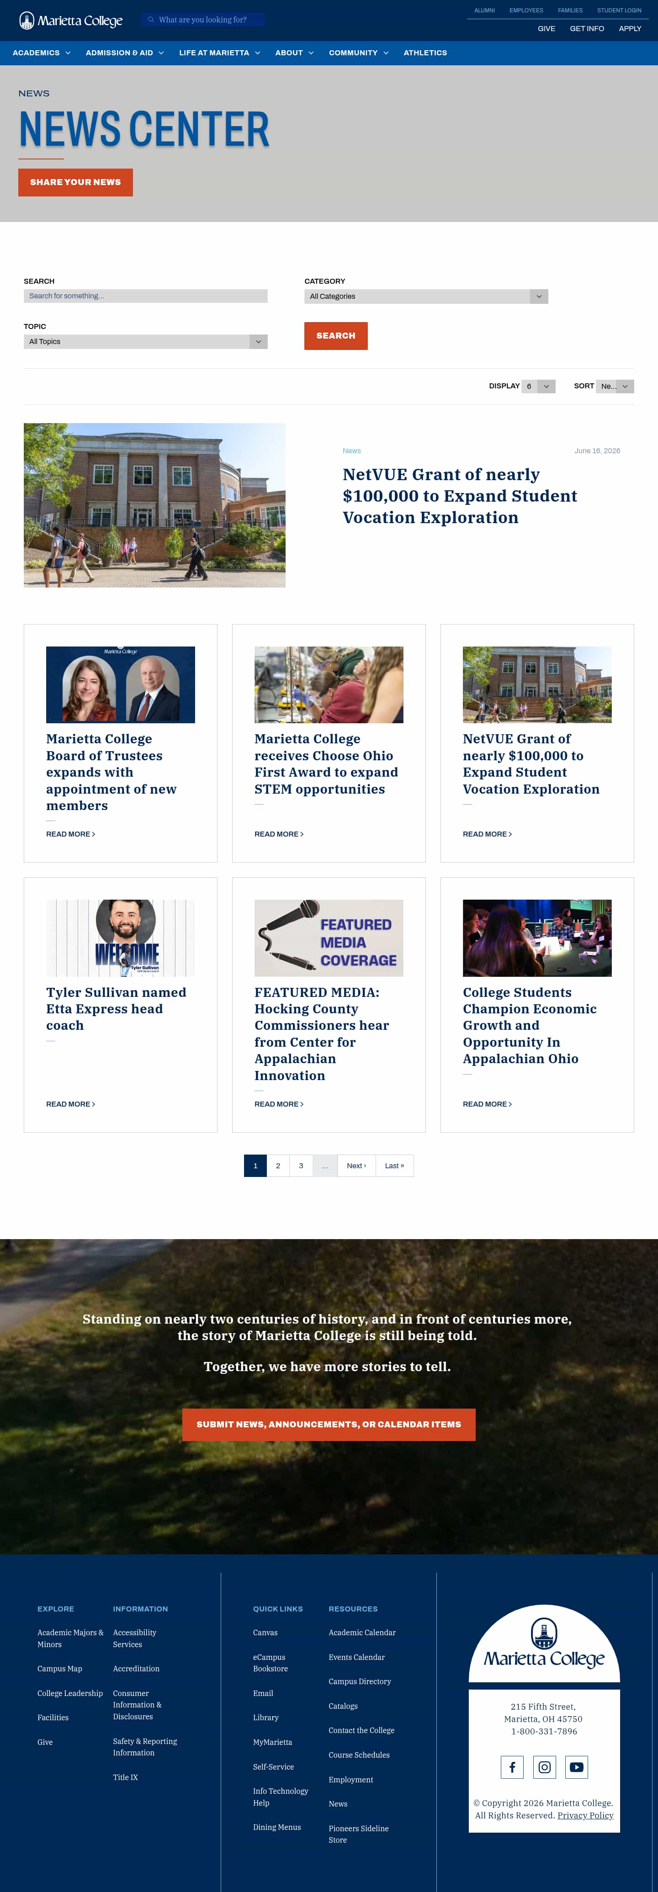
Task: Open Accreditation footer link
Action: click(x=136, y=1669)
